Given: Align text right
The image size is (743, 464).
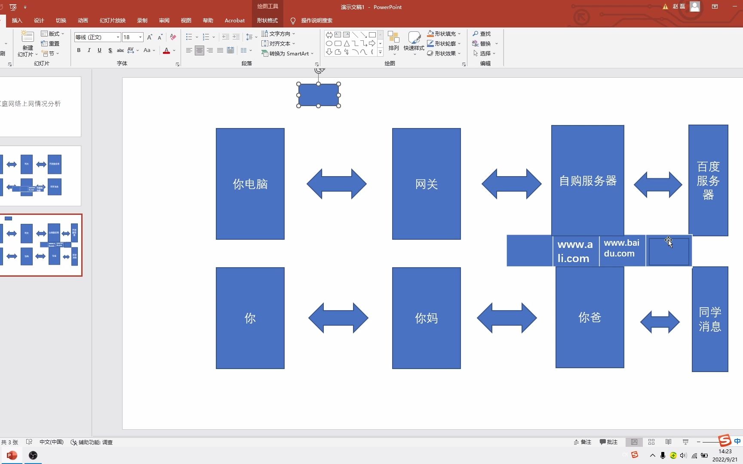Looking at the screenshot, I should 210,50.
